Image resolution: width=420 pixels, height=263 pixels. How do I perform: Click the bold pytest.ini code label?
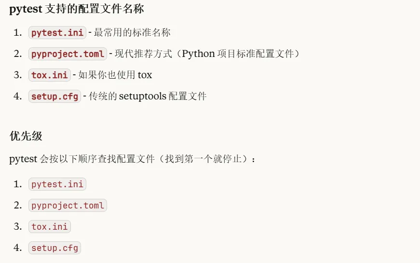(57, 33)
